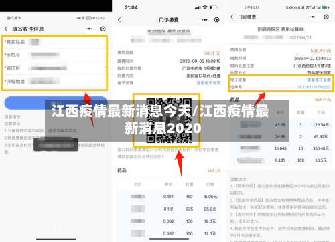
Task: Open 查看电子发票 link on the 558.44 元 bill
Action: [319, 80]
